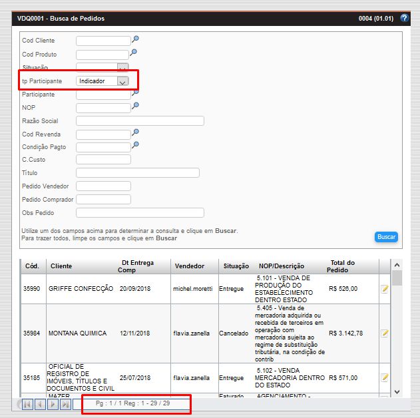The height and width of the screenshot is (418, 420).
Task: Click the NOP lookup magnifier icon
Action: click(135, 106)
